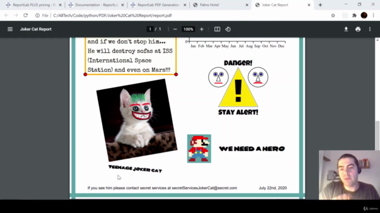This screenshot has height=213, width=380.
Task: Click the page number field
Action: point(150,29)
